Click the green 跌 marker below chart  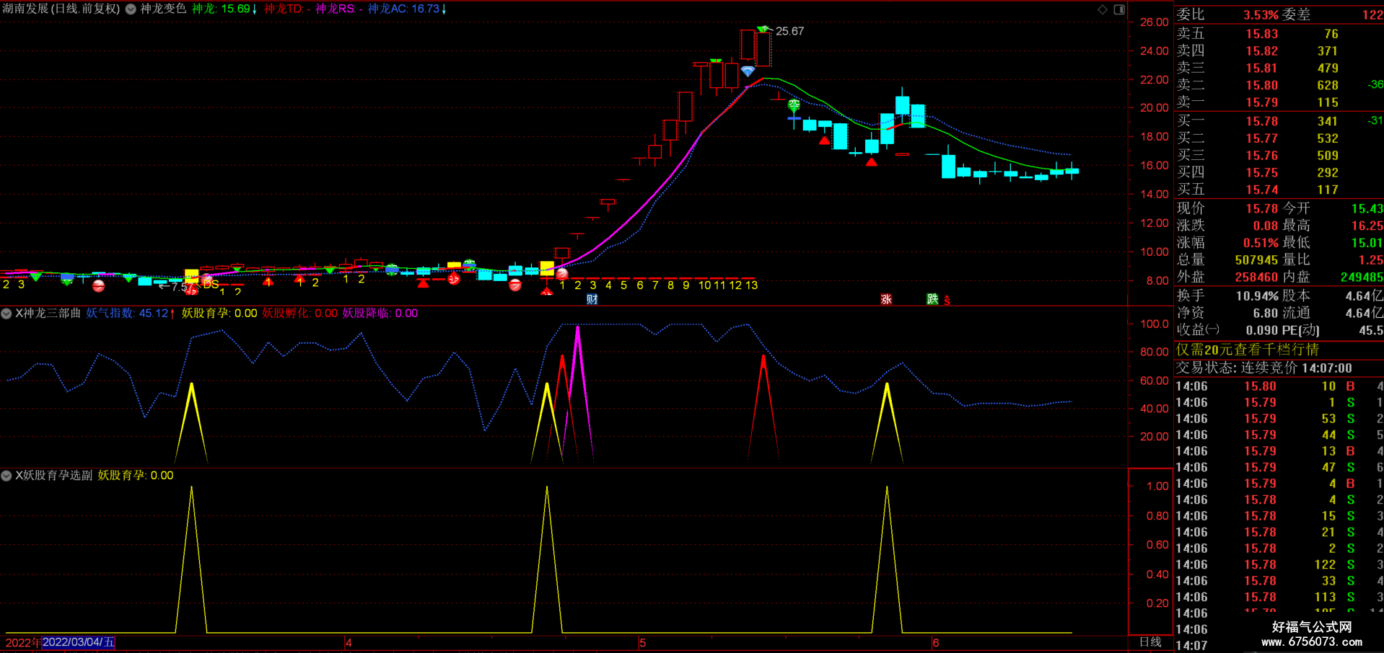(x=932, y=299)
